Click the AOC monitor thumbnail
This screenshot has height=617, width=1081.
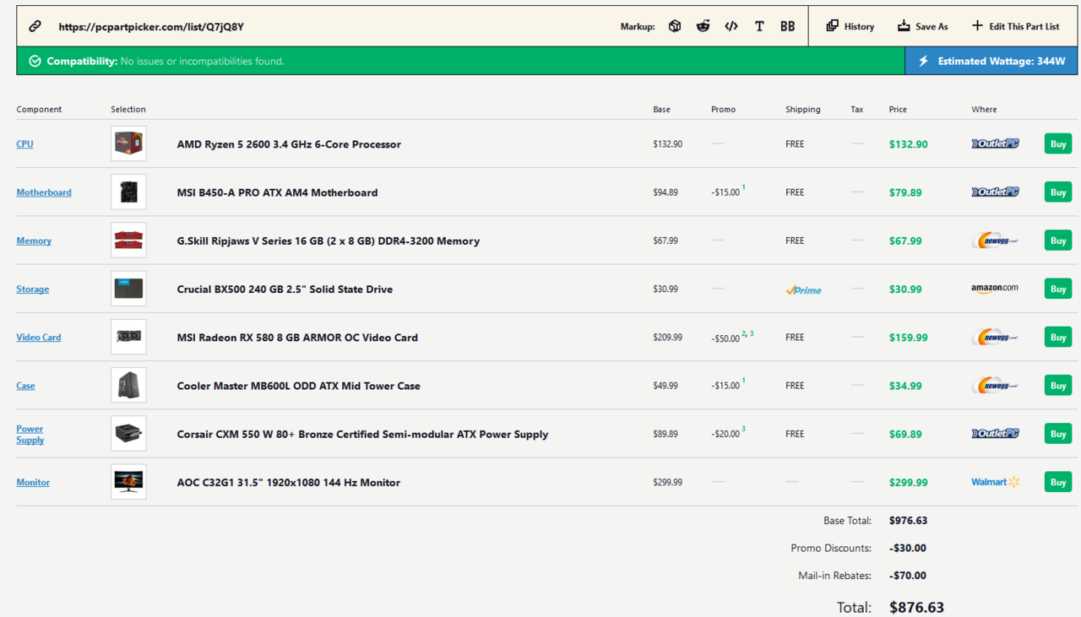click(128, 482)
